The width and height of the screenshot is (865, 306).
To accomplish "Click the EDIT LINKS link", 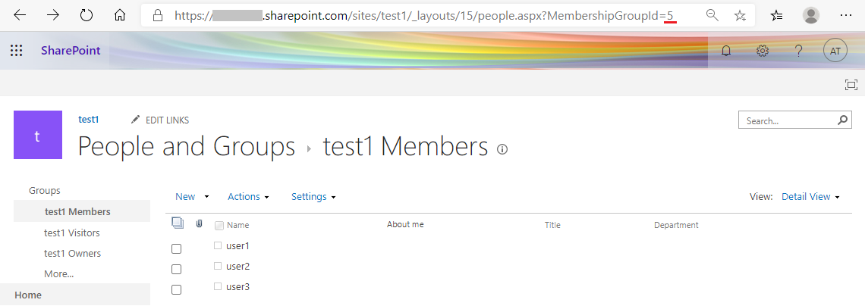I will tap(160, 120).
